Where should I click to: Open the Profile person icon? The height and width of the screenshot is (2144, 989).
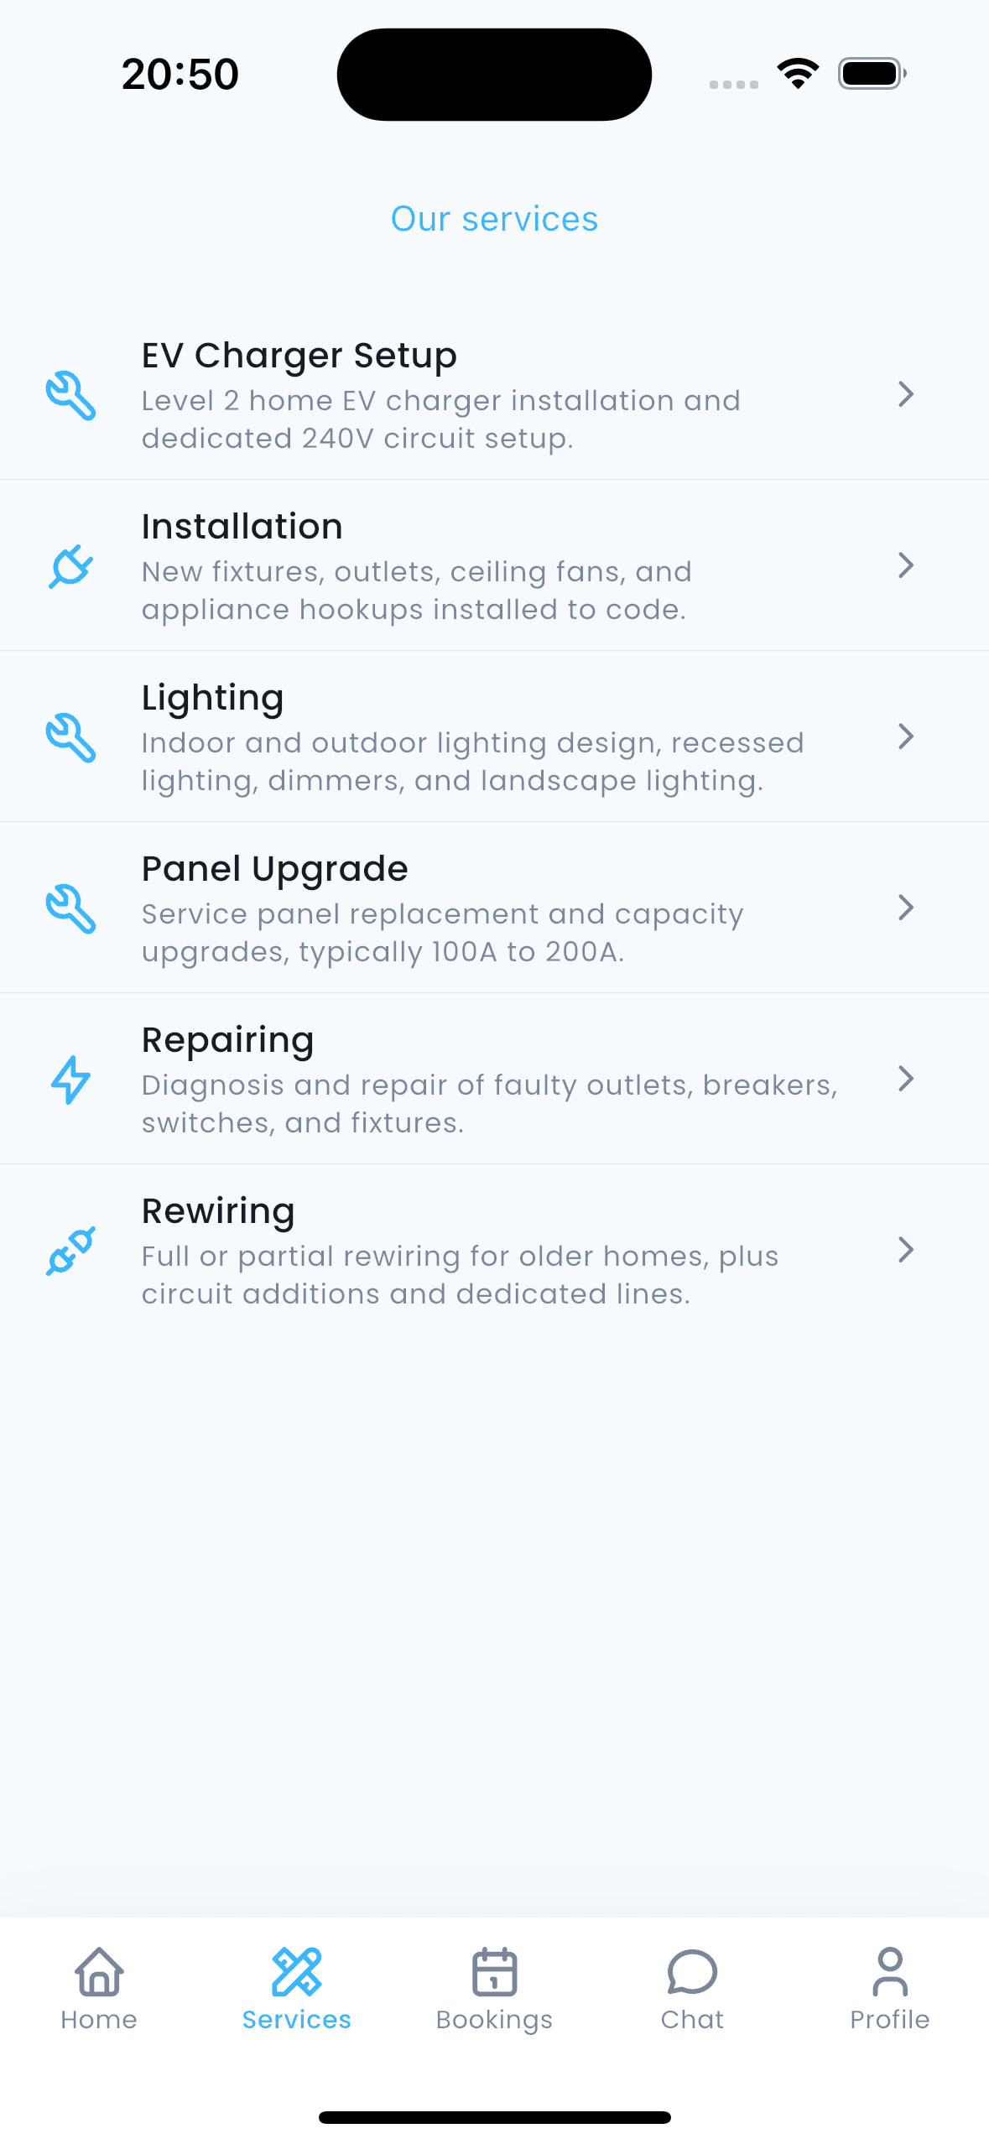890,1971
